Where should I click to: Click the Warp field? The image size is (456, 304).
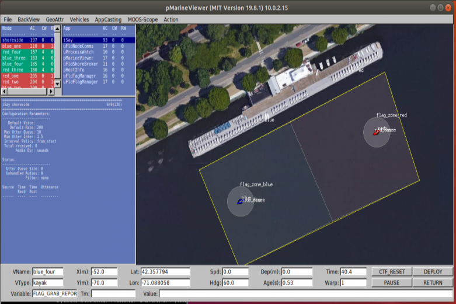tap(353, 283)
